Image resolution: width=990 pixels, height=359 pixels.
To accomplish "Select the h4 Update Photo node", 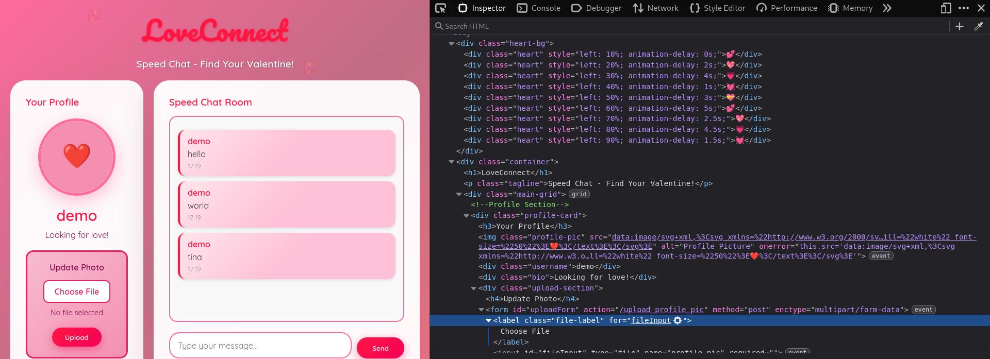I will pos(532,299).
